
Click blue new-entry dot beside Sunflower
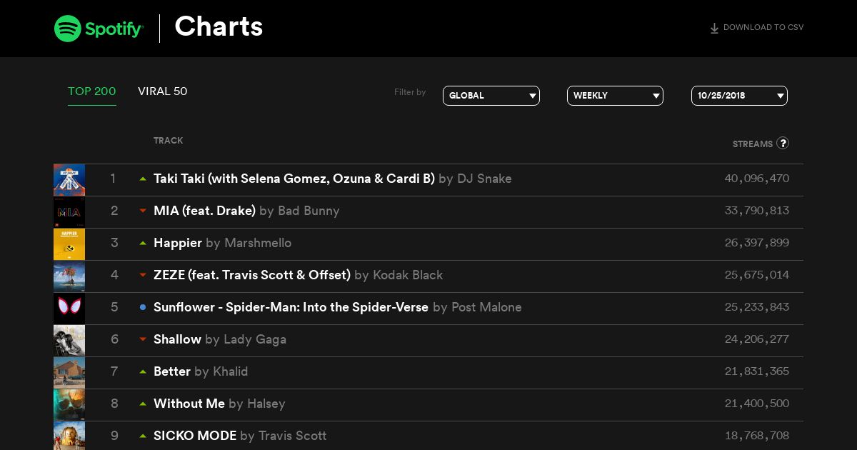[143, 307]
